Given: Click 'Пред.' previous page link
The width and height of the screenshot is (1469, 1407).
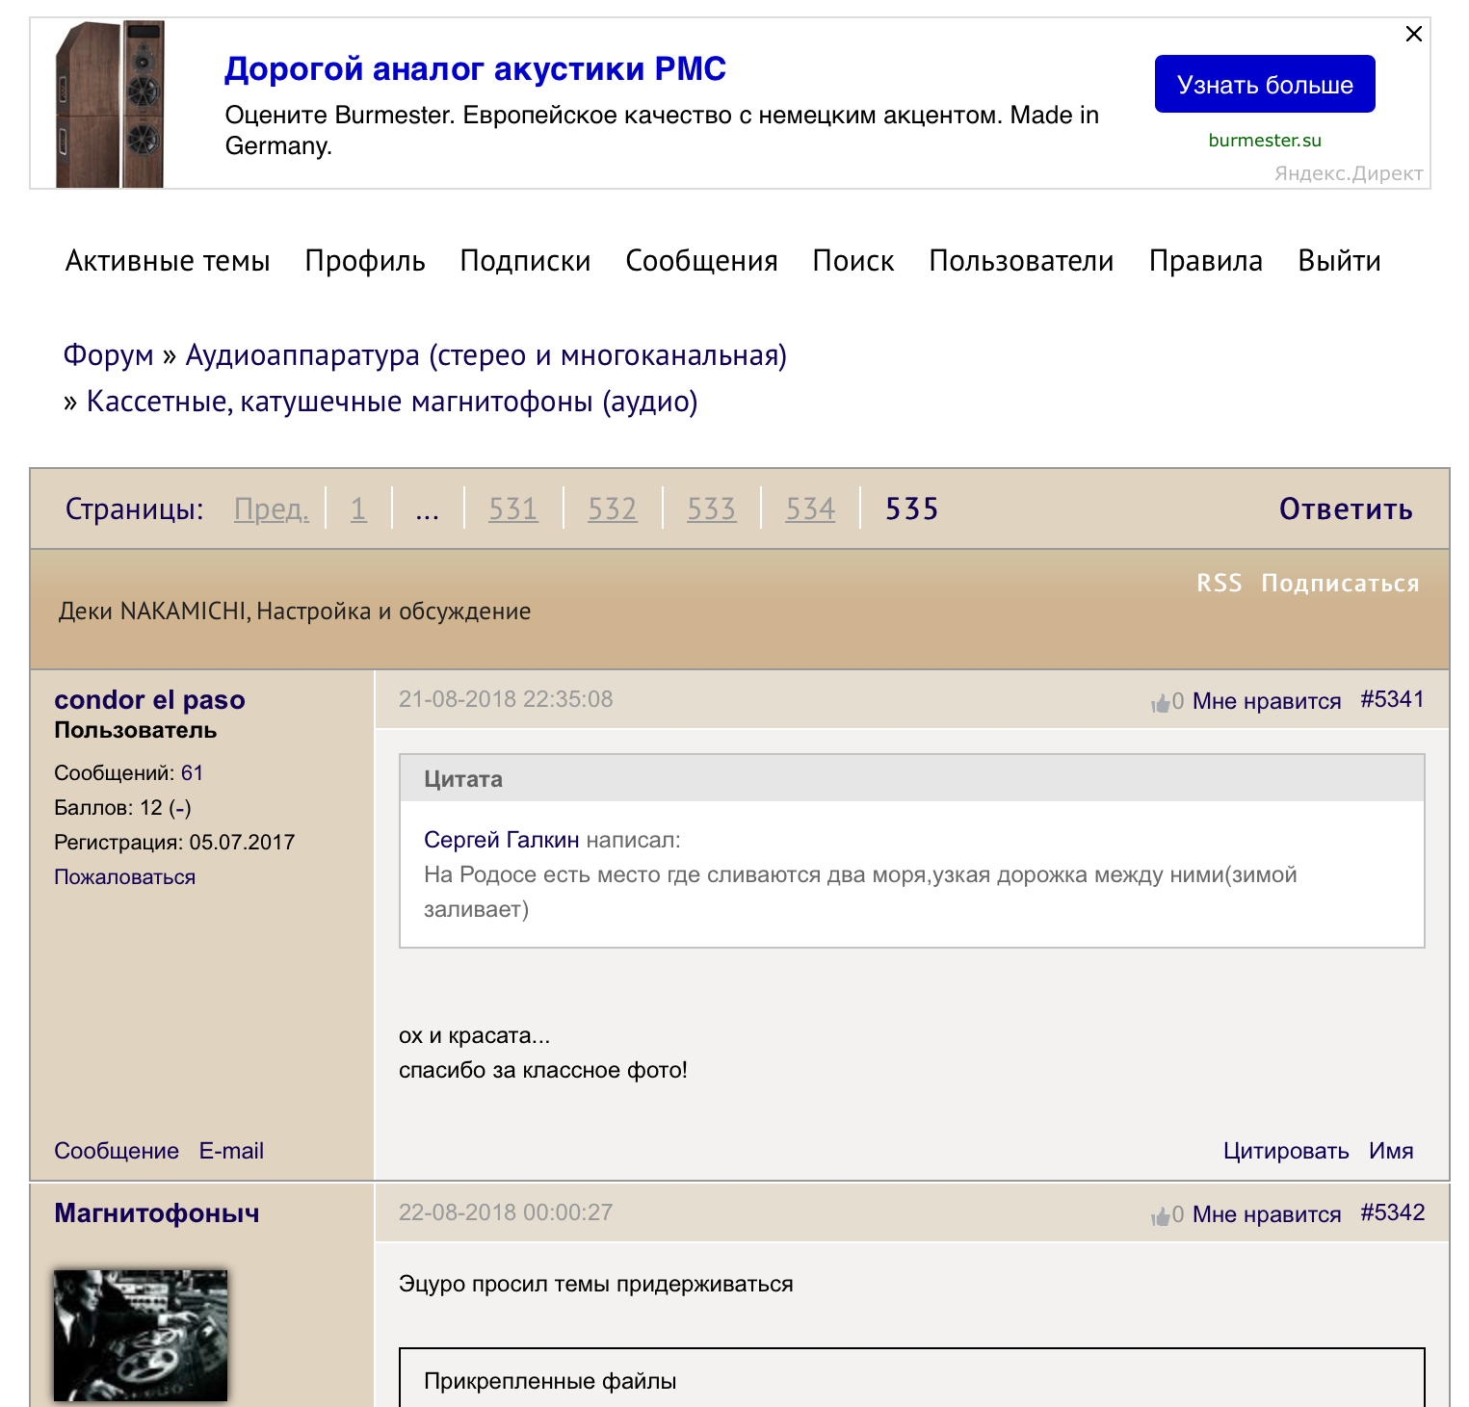Looking at the screenshot, I should (x=272, y=508).
